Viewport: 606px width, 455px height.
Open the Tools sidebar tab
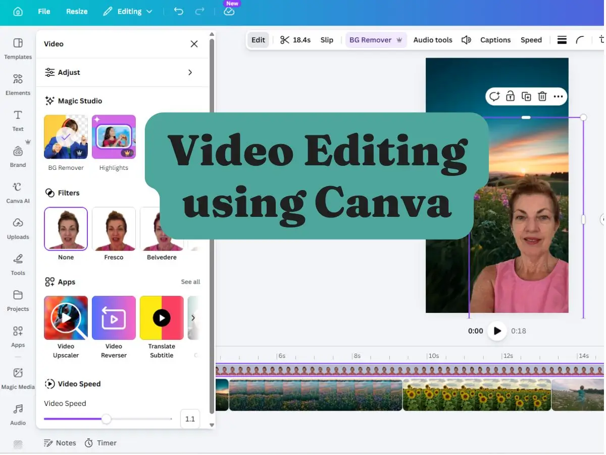pos(18,265)
